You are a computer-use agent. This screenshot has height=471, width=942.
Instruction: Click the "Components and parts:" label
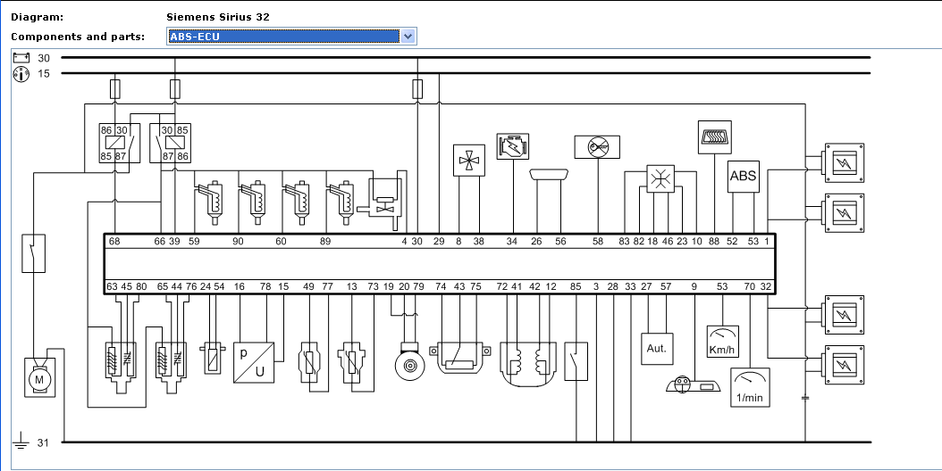point(78,37)
